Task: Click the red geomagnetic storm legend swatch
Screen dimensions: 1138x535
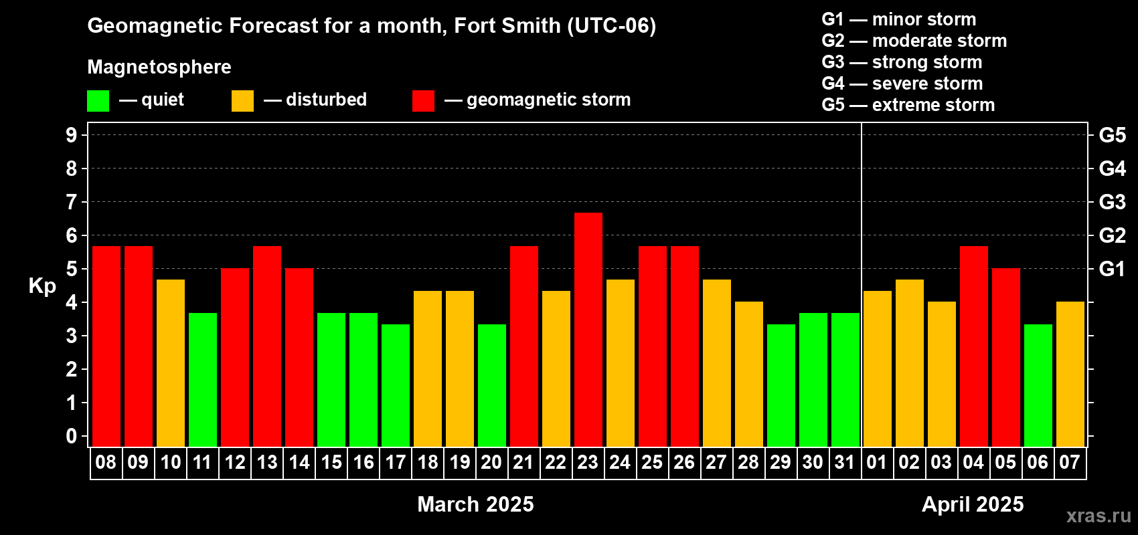Action: pos(423,101)
